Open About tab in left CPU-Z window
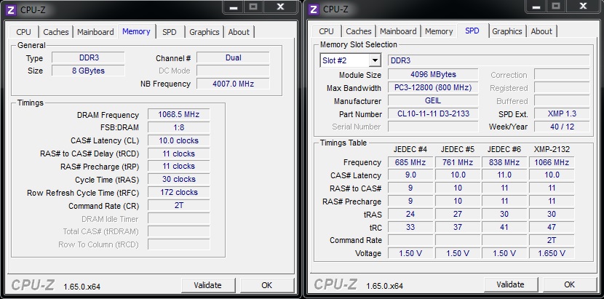This screenshot has height=299, width=604. coord(239,32)
